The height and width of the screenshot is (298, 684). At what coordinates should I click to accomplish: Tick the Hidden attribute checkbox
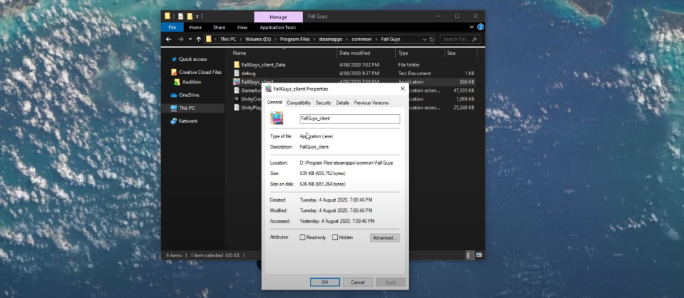coord(335,237)
